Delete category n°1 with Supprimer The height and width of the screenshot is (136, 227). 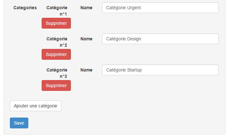56,23
